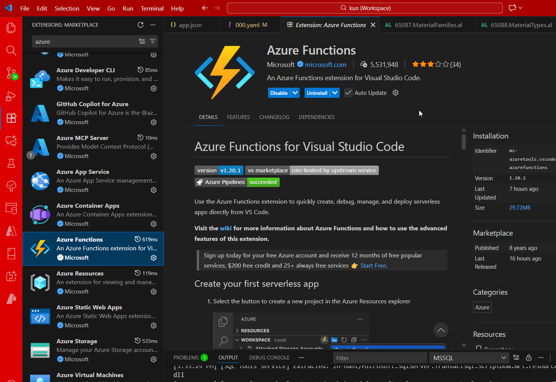Open the Search view in activity bar

click(x=11, y=50)
